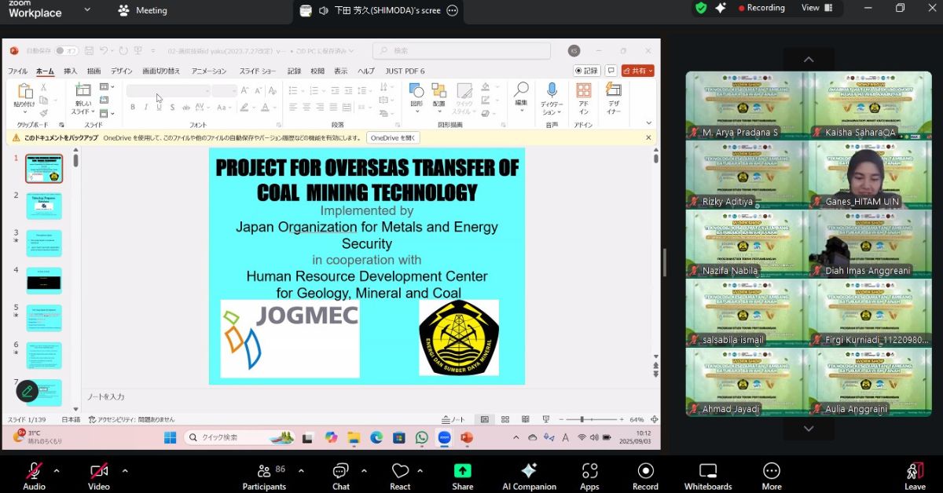This screenshot has height=493, width=943.
Task: Click the green security shield icon
Action: coord(701,8)
